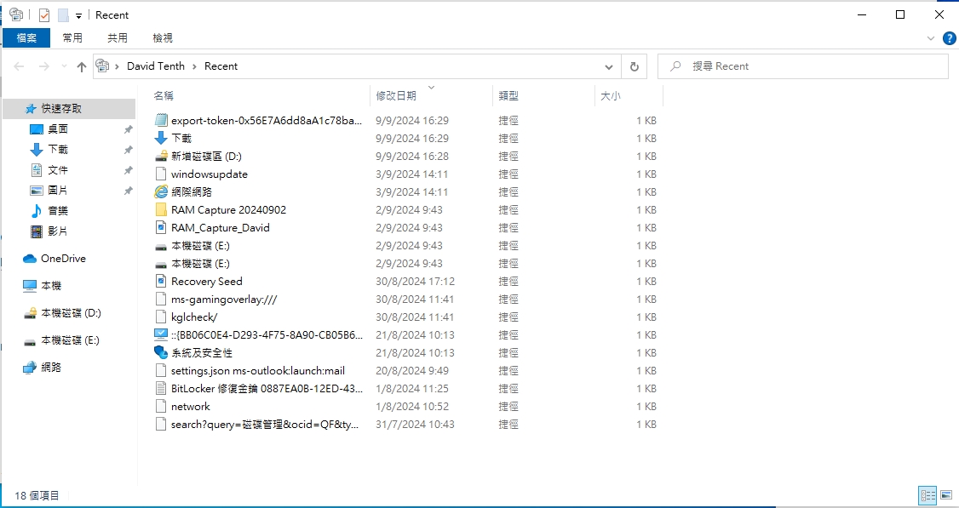Select the ::{BB06C0E4-D293 computer icon

tap(161, 335)
